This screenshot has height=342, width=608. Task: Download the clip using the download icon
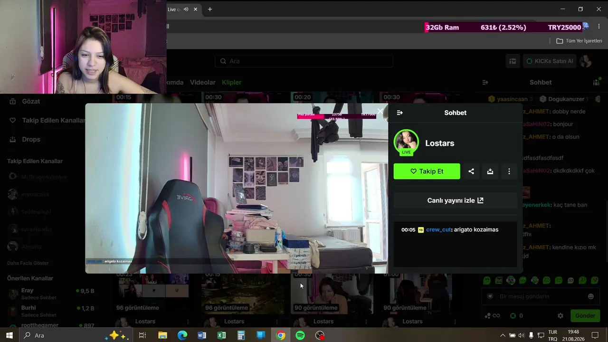pyautogui.click(x=490, y=171)
